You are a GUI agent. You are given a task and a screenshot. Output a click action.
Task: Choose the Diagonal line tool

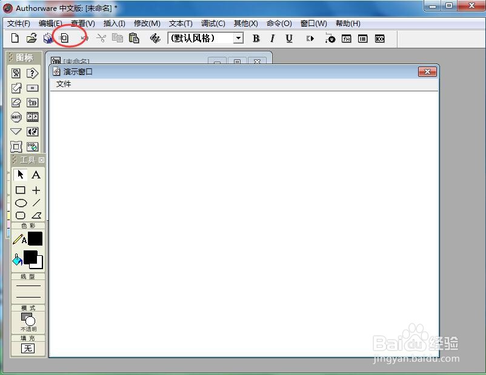point(36,203)
